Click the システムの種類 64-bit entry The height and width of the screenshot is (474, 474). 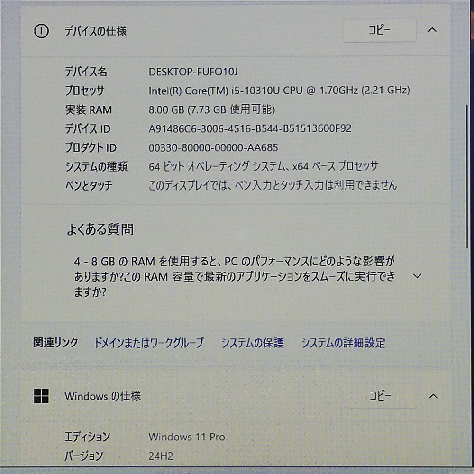click(264, 166)
